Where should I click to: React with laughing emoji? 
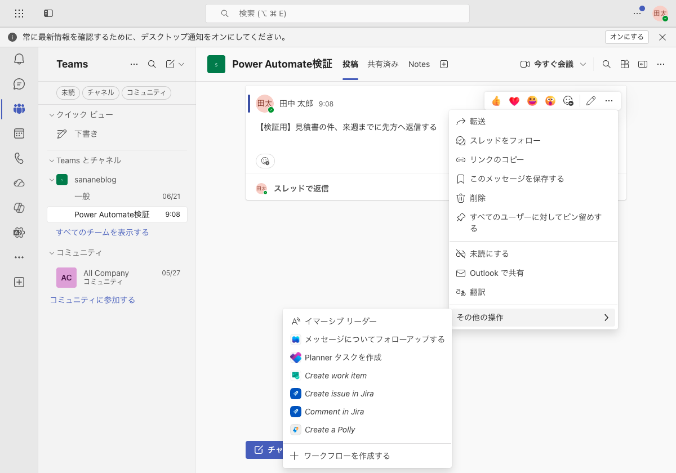pyautogui.click(x=532, y=101)
